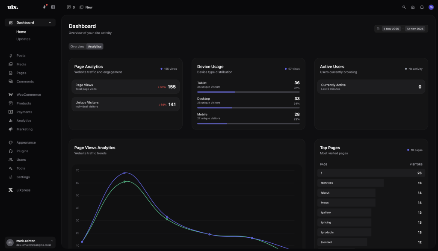Click the New button in top bar
438x251 pixels.
click(x=86, y=7)
